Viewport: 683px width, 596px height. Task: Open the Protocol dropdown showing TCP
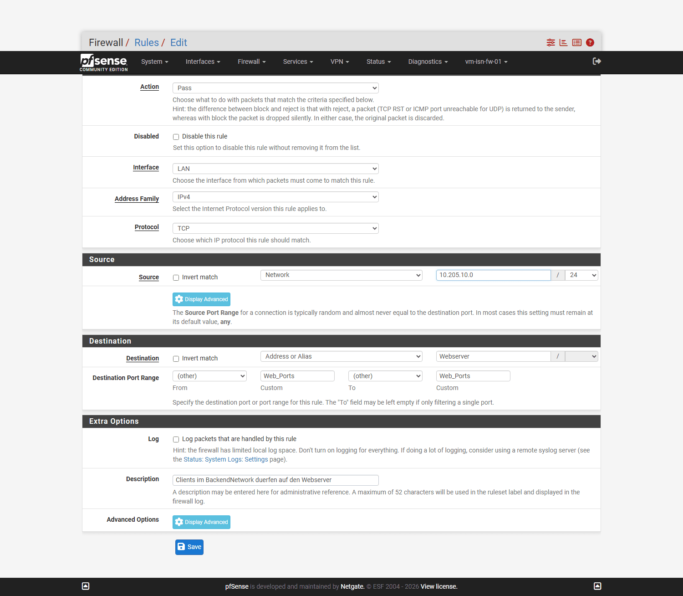pos(275,228)
